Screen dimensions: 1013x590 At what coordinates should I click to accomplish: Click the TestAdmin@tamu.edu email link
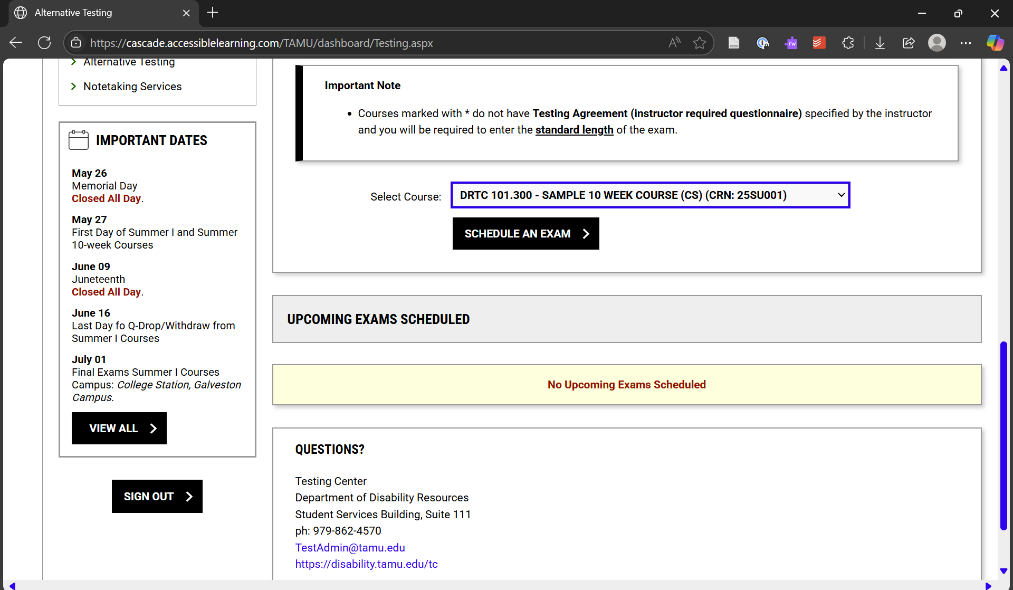350,548
